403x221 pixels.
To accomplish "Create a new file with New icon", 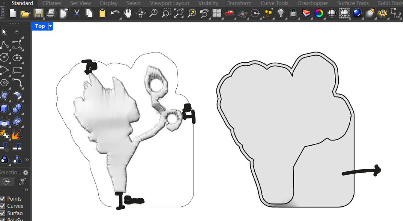I will pos(13,13).
